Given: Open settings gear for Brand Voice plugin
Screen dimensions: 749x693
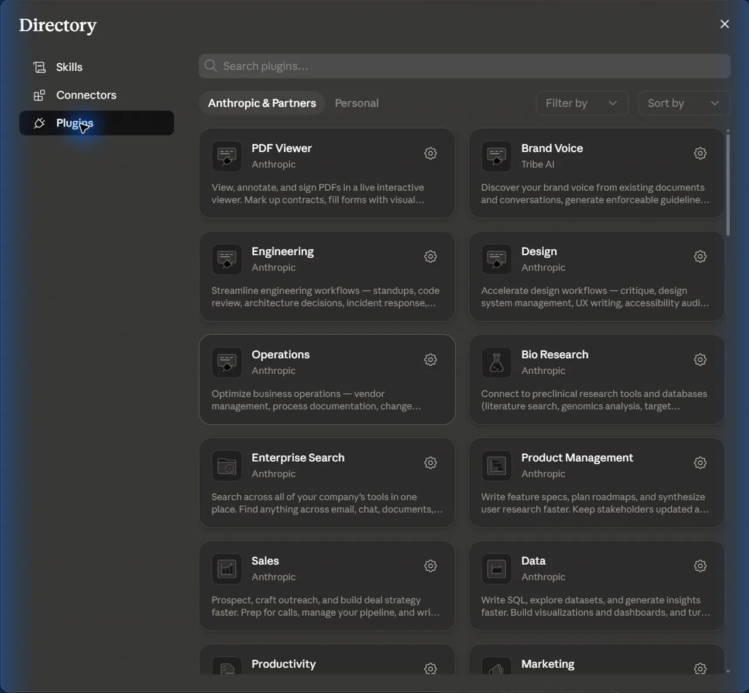Looking at the screenshot, I should (x=700, y=153).
